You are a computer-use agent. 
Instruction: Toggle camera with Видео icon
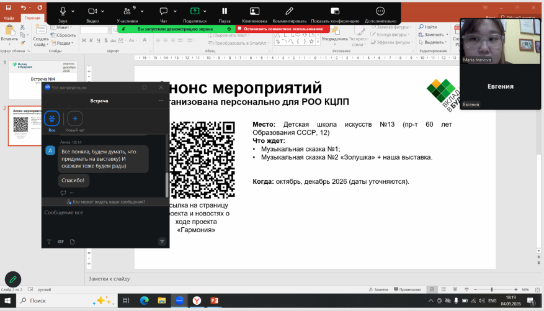click(92, 11)
